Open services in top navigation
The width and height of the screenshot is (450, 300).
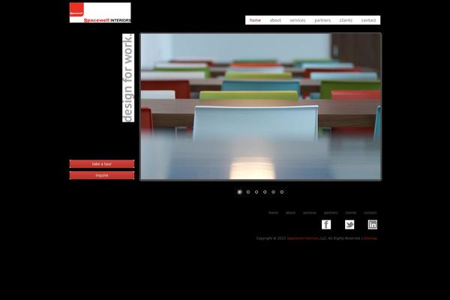click(x=298, y=20)
